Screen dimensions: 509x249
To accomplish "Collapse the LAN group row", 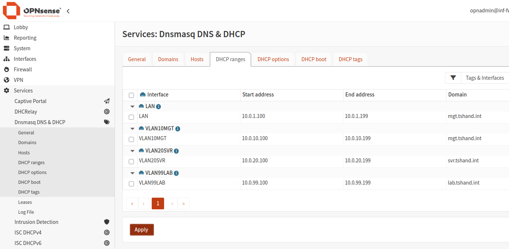I will pos(132,106).
